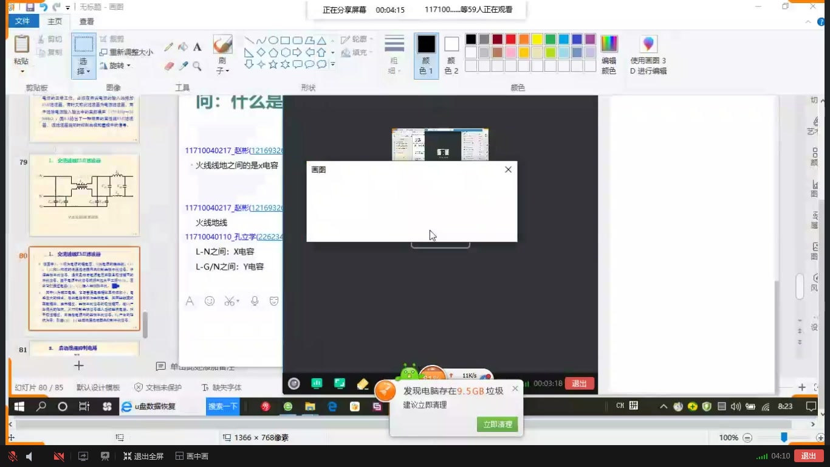Switch to the 查看 view tab
830x467 pixels.
pyautogui.click(x=87, y=21)
